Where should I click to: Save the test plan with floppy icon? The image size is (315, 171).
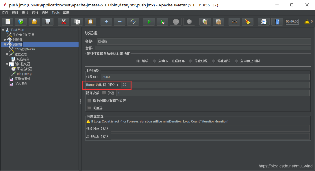click(48, 22)
